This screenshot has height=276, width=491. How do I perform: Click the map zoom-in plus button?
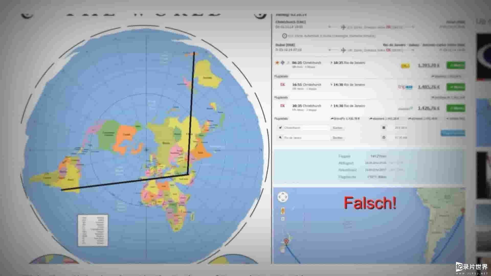click(x=283, y=219)
